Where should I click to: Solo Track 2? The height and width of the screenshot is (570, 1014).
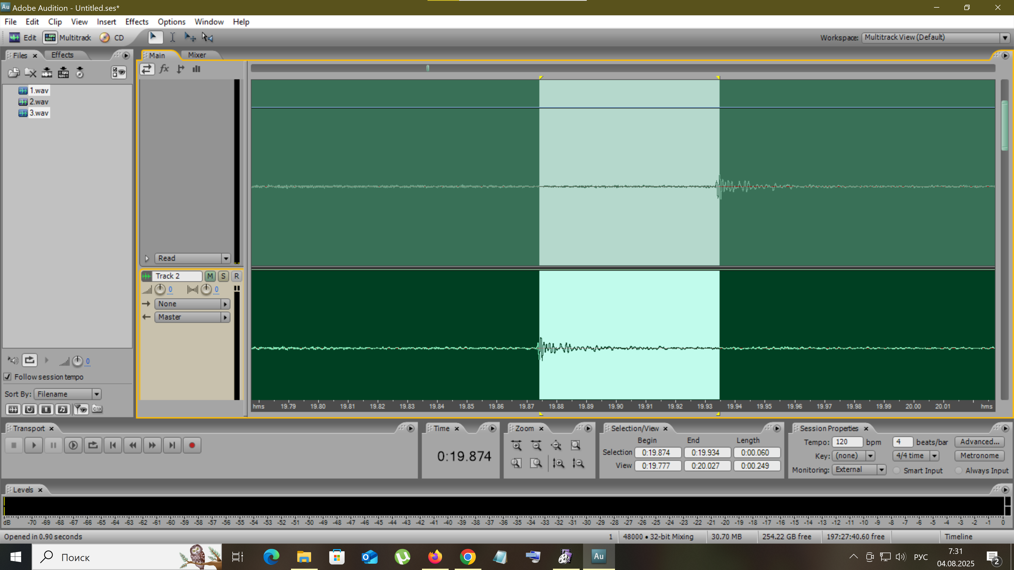pos(223,276)
